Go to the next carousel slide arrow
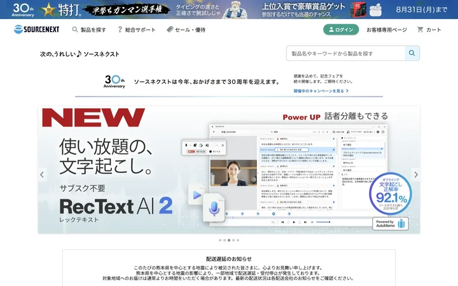 click(x=416, y=175)
